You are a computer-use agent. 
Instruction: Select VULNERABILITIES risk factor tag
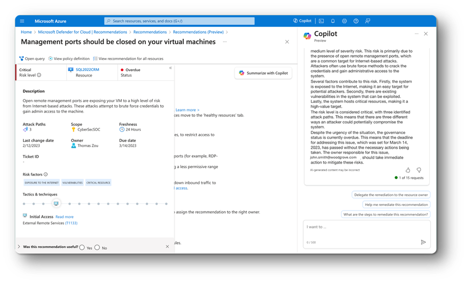tap(73, 183)
